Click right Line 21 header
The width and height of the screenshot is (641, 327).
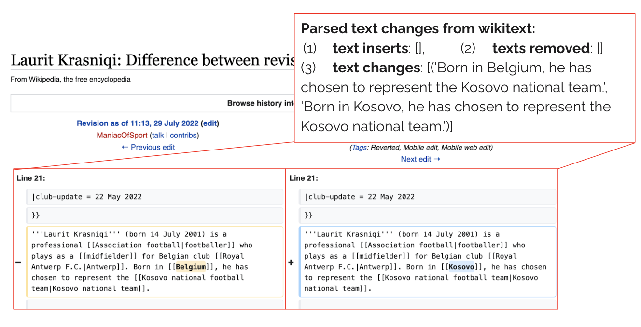tap(304, 178)
